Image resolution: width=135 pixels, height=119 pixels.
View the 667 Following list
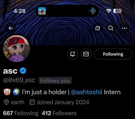(x=21, y=113)
